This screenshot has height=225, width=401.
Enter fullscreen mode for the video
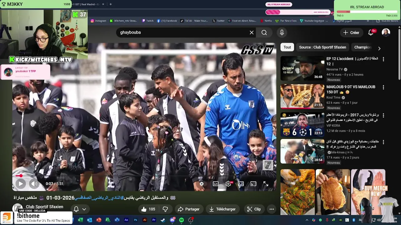266,184
